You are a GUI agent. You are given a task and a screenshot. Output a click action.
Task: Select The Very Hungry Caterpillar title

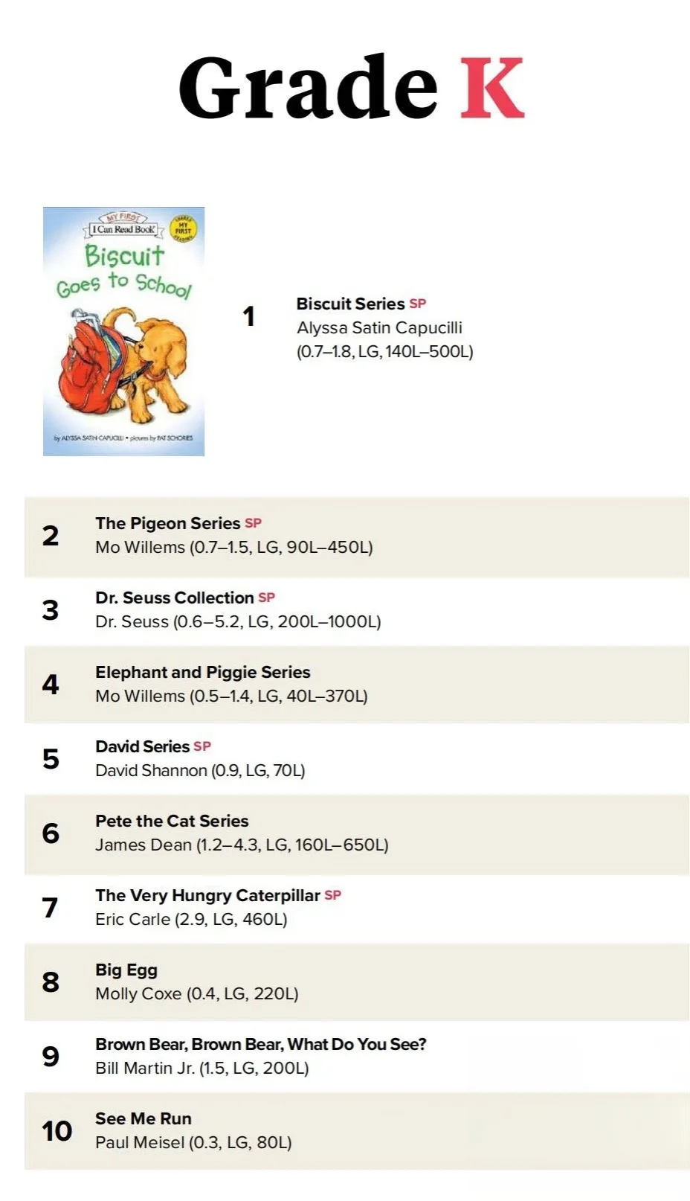click(x=207, y=895)
